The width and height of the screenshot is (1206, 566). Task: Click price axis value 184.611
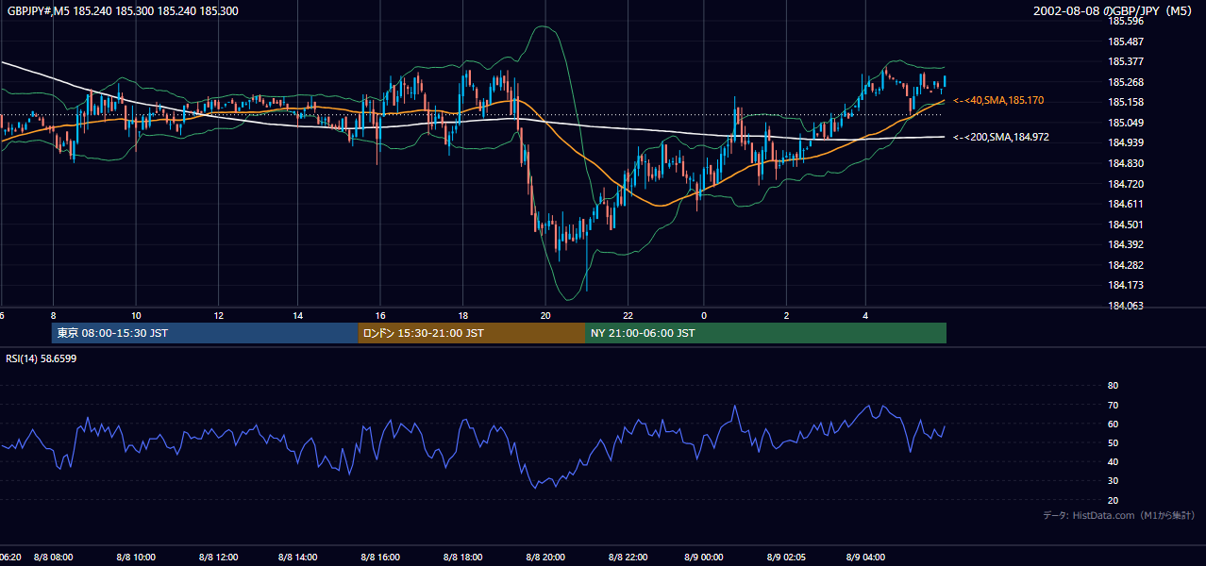click(1125, 204)
